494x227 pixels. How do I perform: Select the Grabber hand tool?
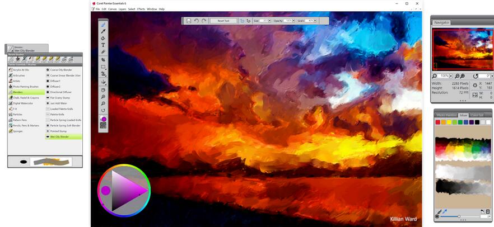[103, 90]
